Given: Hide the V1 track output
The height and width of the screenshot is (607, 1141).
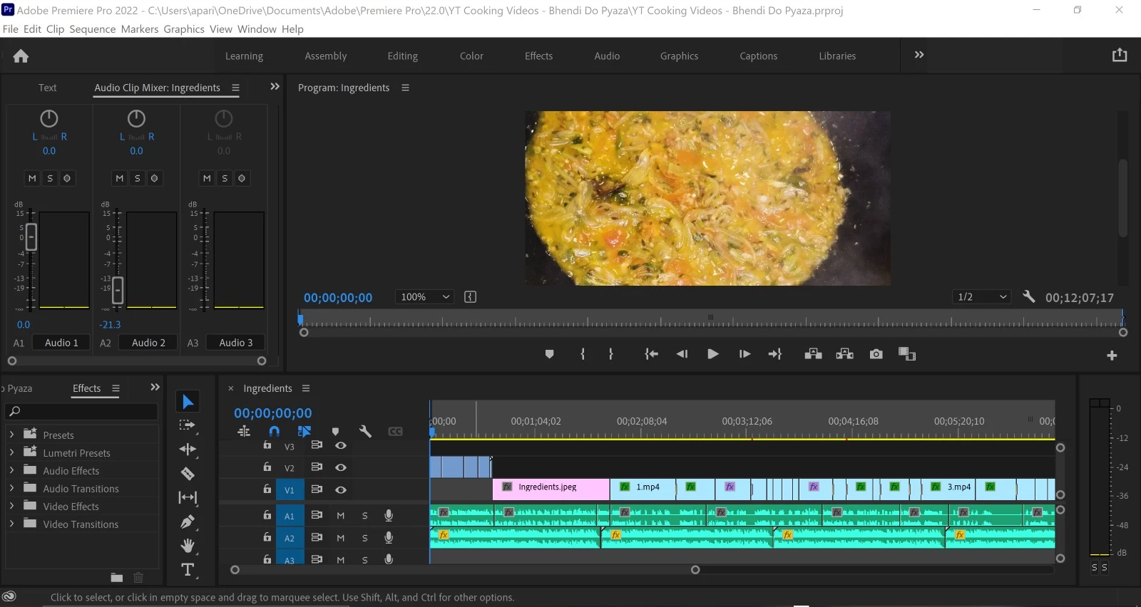Looking at the screenshot, I should [341, 489].
